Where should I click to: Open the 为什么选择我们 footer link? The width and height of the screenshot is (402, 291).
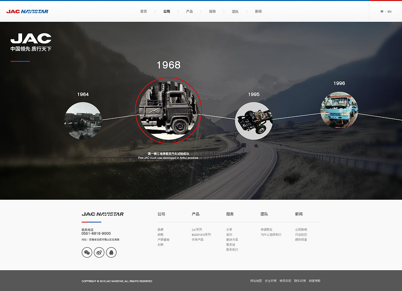tap(271, 235)
